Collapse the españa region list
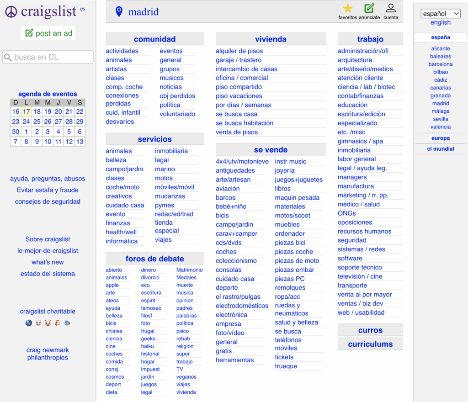Image resolution: width=468 pixels, height=402 pixels. [440, 37]
